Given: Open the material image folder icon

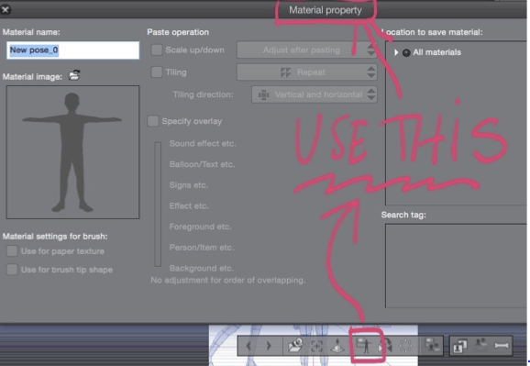Looking at the screenshot, I should 74,75.
